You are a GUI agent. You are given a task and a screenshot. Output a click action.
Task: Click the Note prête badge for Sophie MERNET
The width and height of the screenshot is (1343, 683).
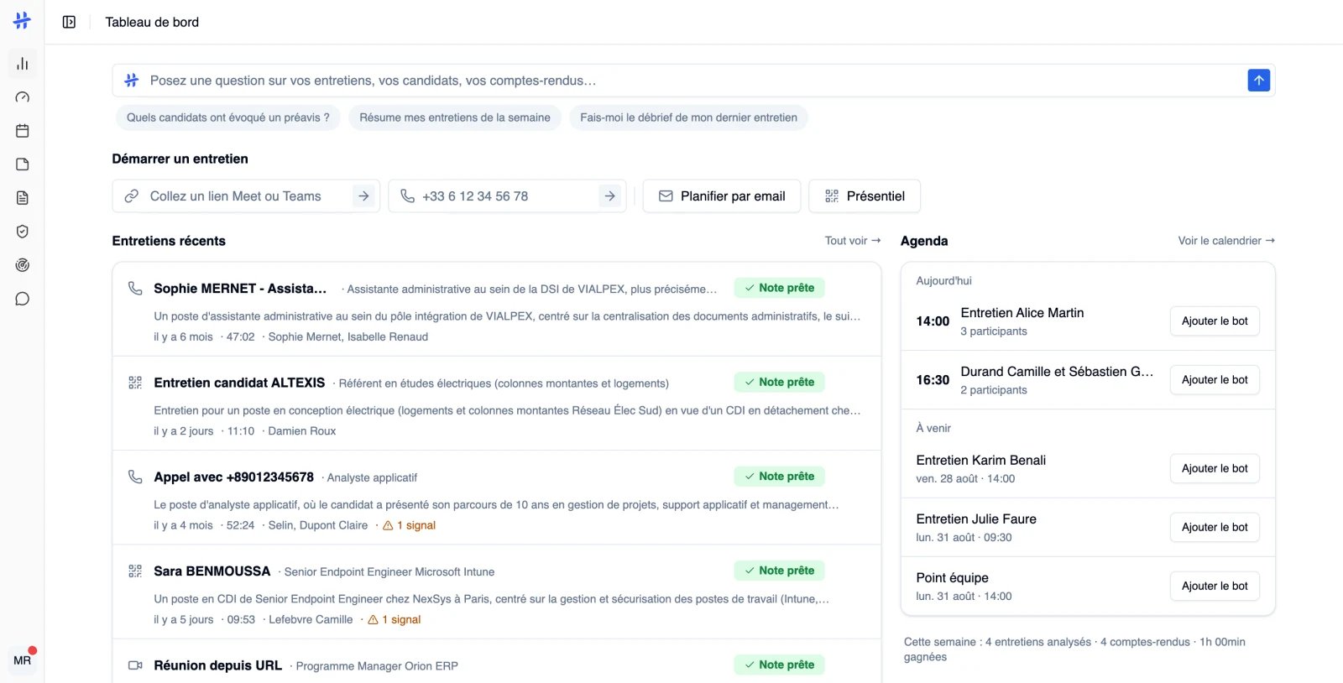click(x=779, y=288)
